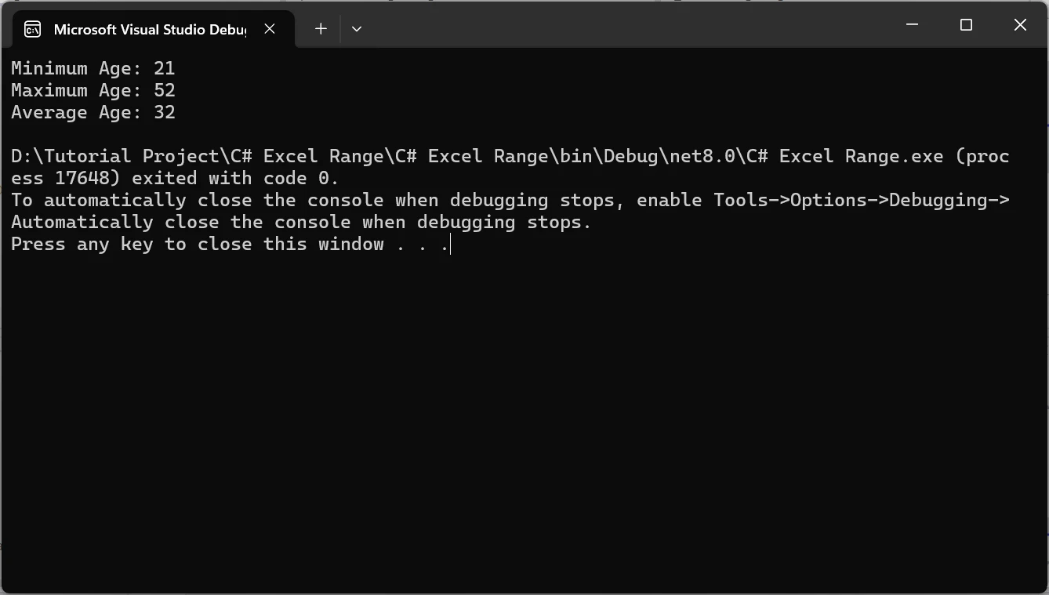
Task: Click the "exited with code 0" text
Action: [235, 179]
